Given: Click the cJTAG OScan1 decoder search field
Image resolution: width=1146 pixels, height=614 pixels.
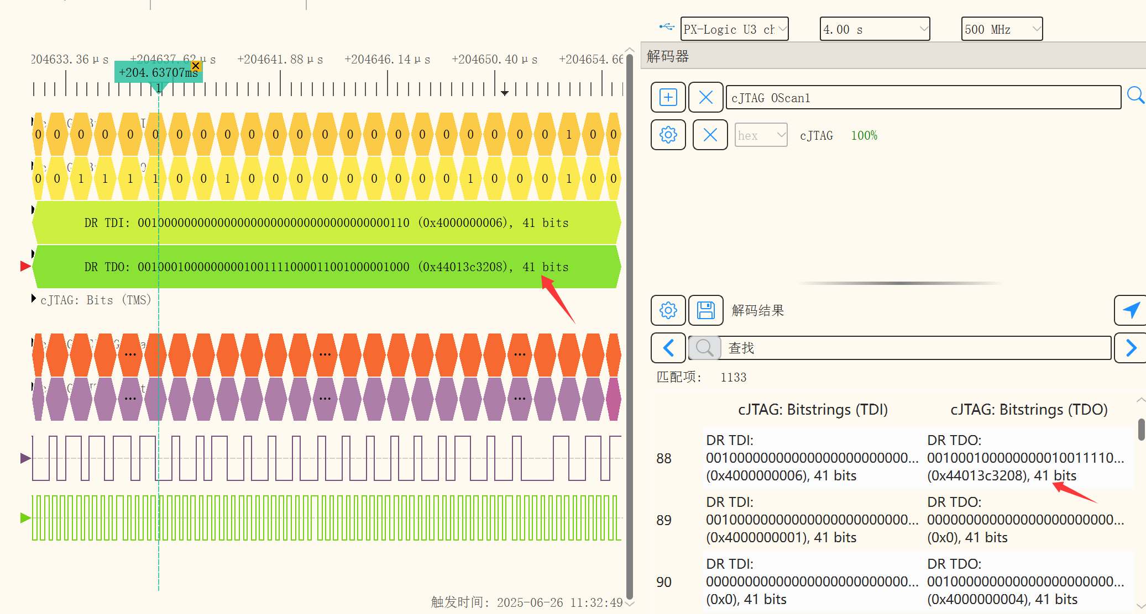Looking at the screenshot, I should (923, 98).
